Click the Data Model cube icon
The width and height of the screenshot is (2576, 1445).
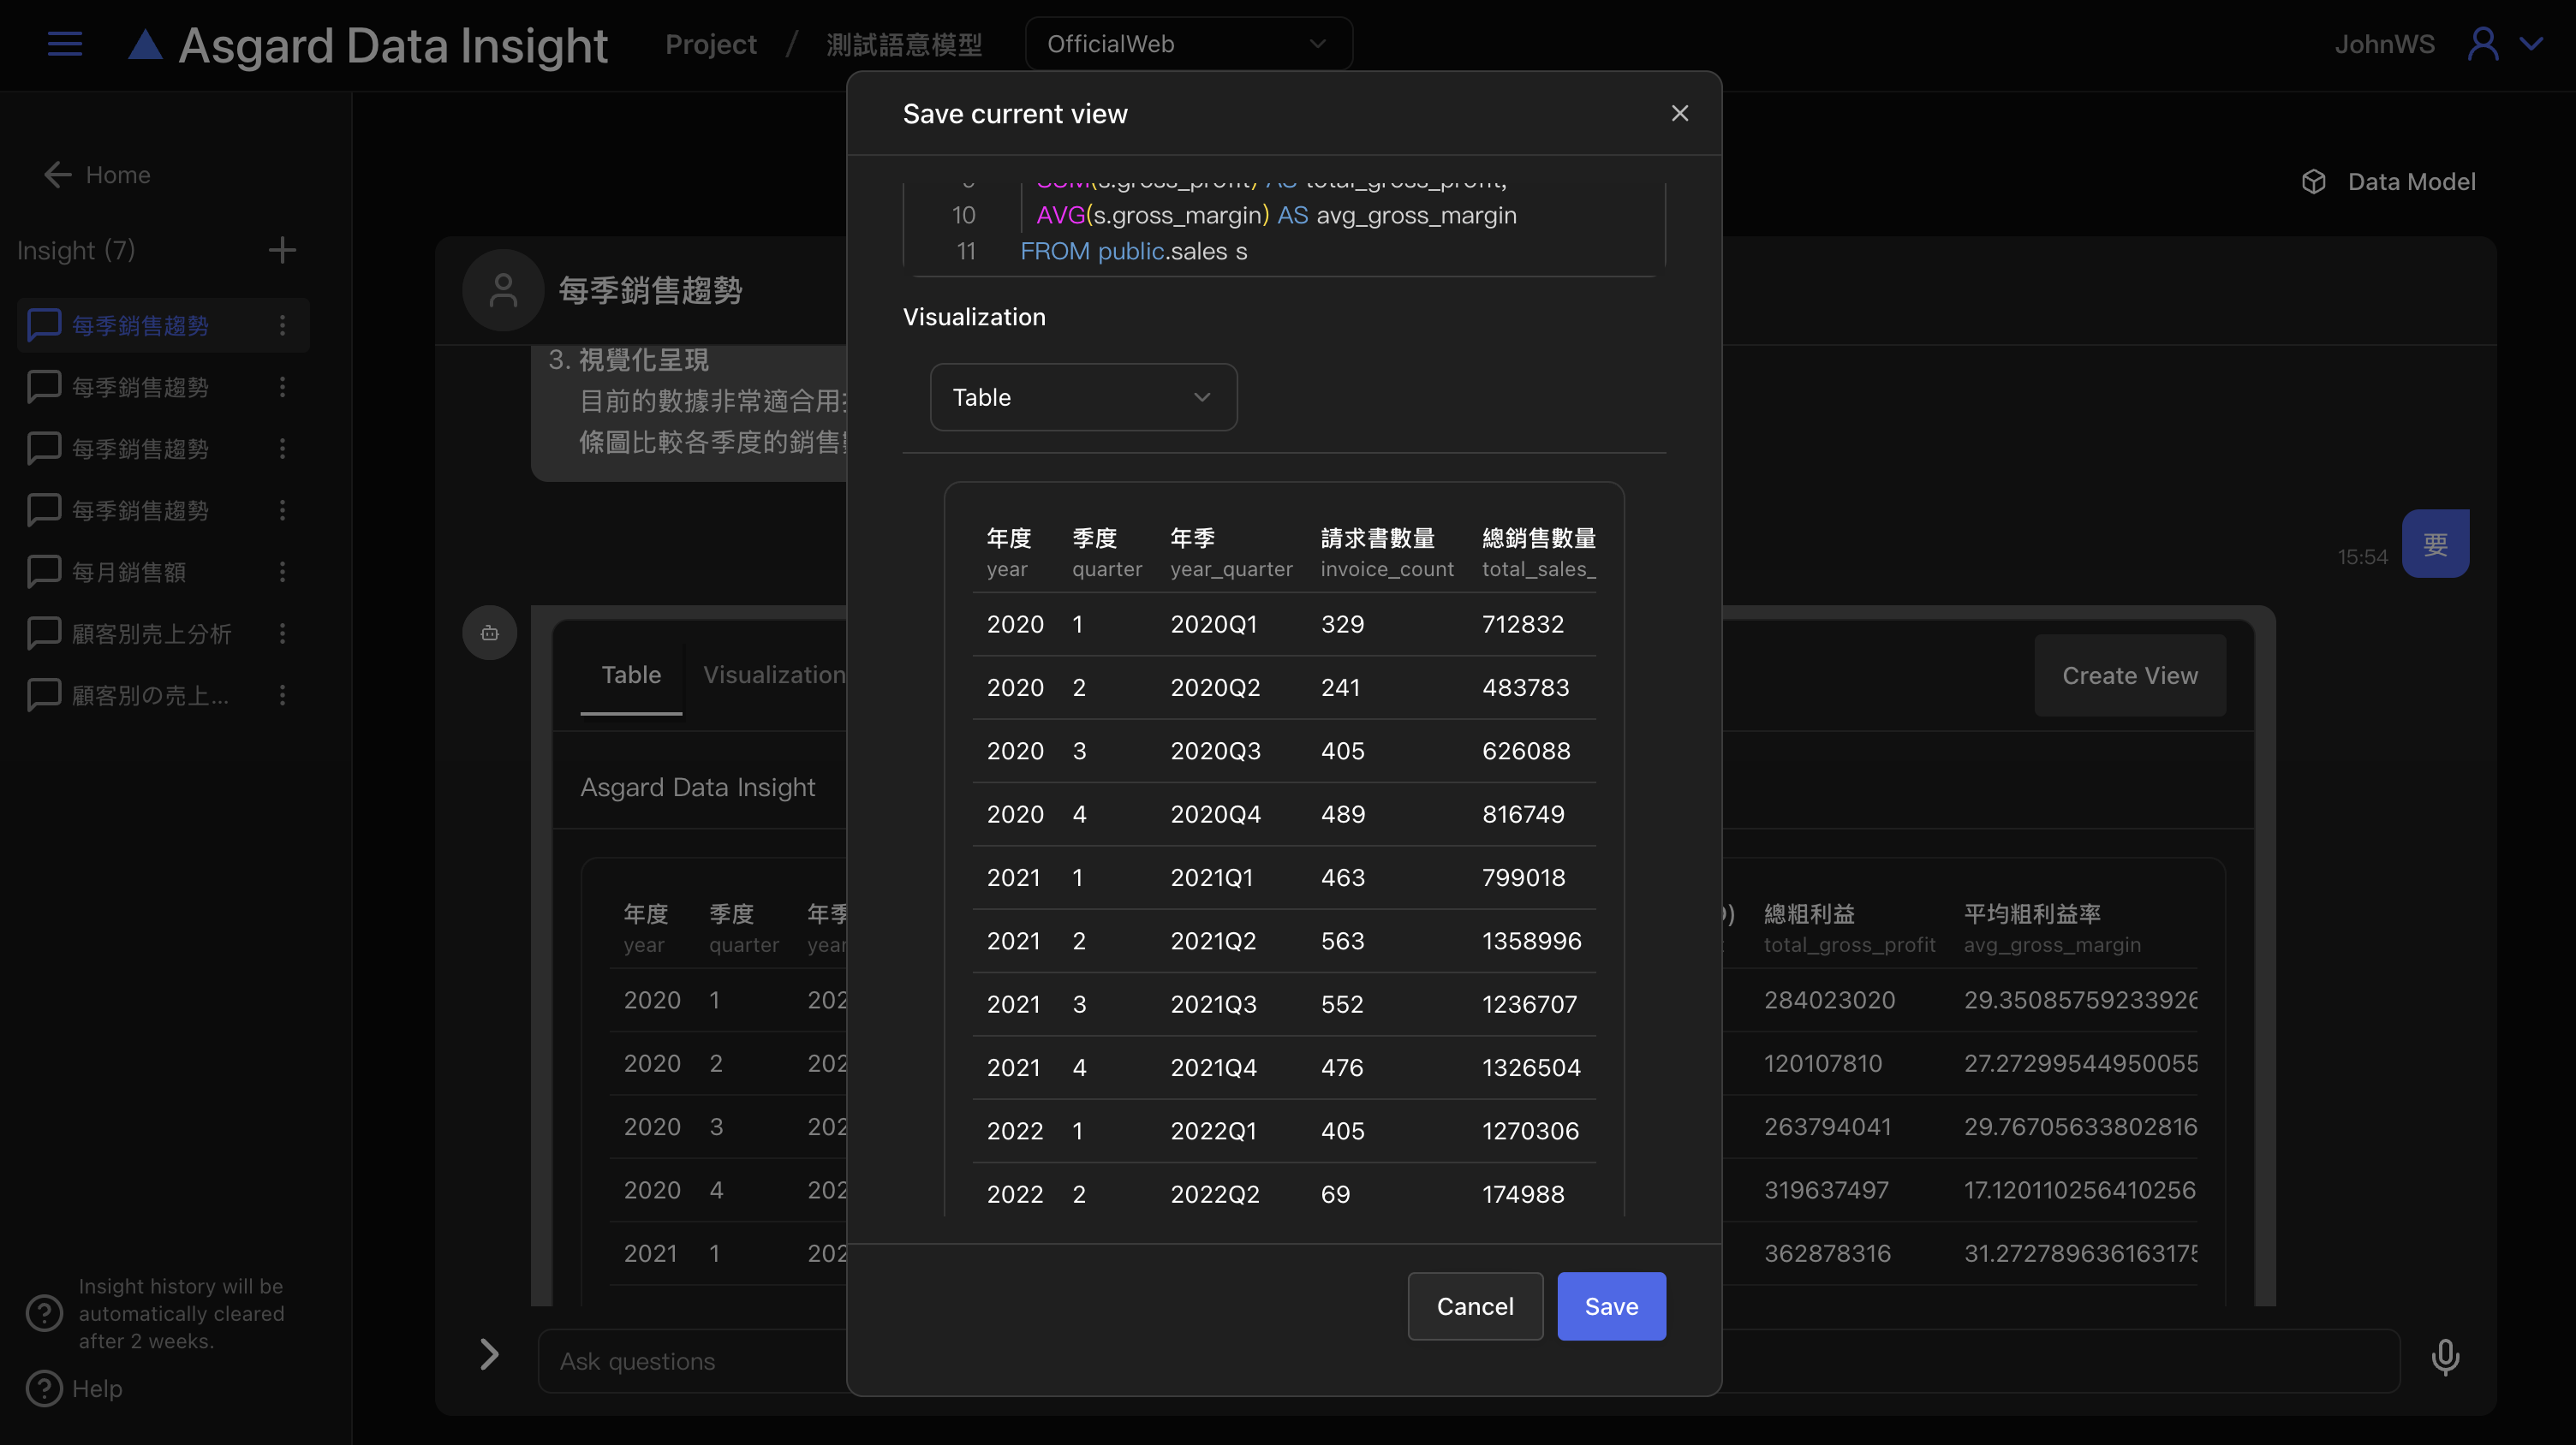coord(2314,181)
